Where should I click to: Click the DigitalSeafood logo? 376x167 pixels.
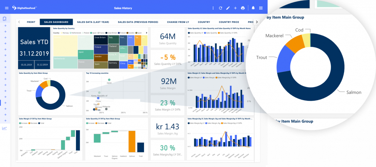coord(24,8)
